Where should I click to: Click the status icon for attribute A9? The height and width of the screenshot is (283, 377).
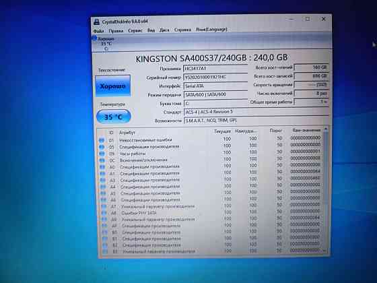(x=104, y=220)
